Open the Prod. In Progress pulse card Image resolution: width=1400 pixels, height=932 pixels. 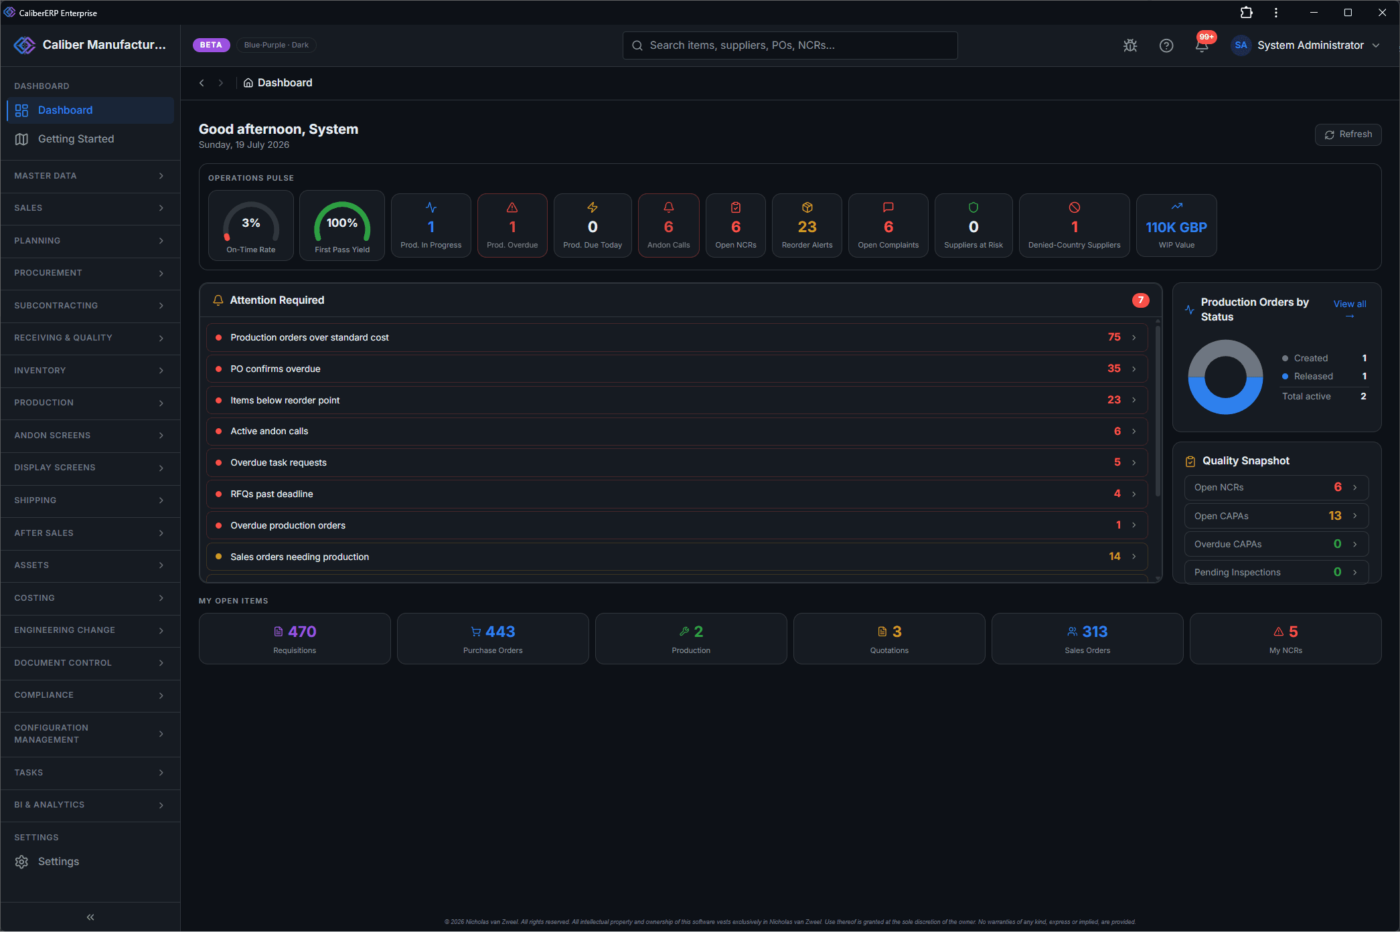[431, 225]
